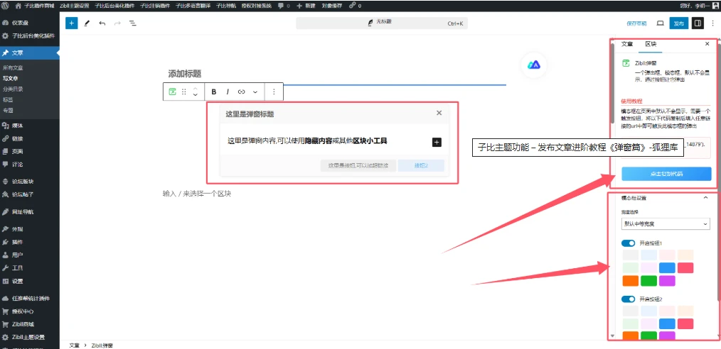Open the width selection dropdown 默认中等宽度
The width and height of the screenshot is (721, 349).
click(x=666, y=224)
